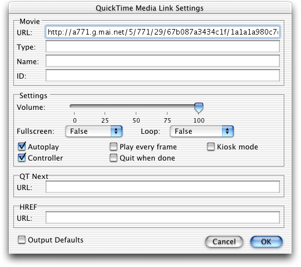The height and width of the screenshot is (267, 301).
Task: Click the Movie URL input field
Action: pos(162,32)
